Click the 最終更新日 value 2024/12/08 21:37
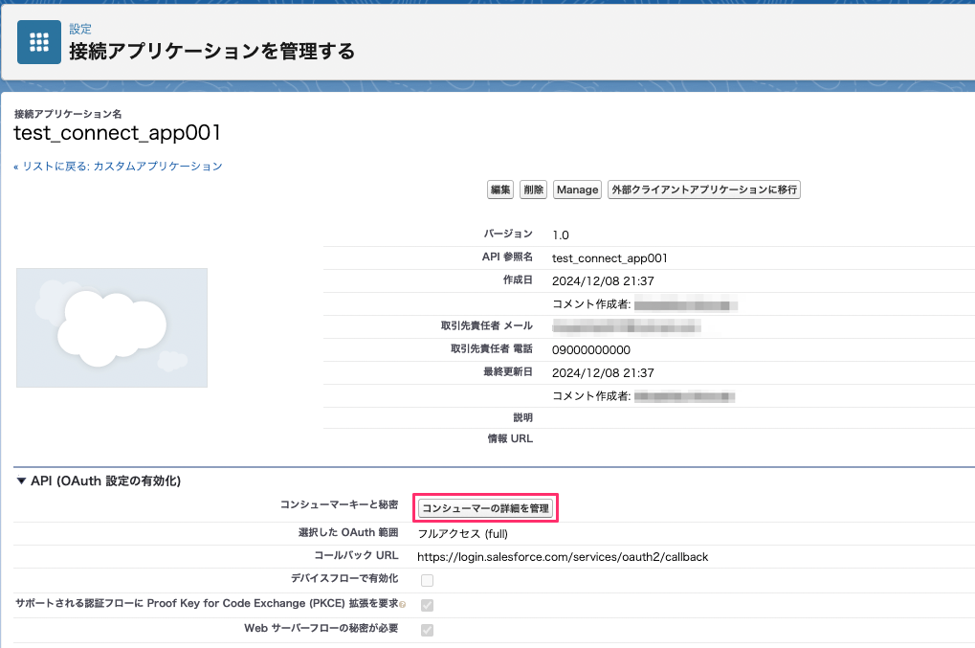 (x=603, y=373)
